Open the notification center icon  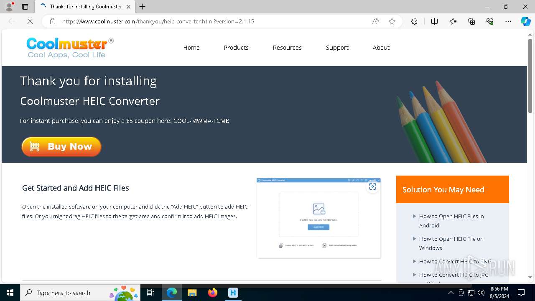[521, 293]
